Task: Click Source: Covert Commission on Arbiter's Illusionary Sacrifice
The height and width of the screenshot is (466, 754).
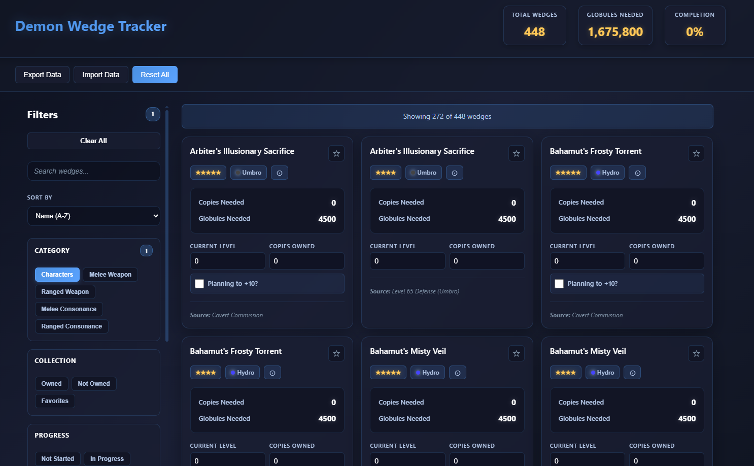Action: pos(226,315)
